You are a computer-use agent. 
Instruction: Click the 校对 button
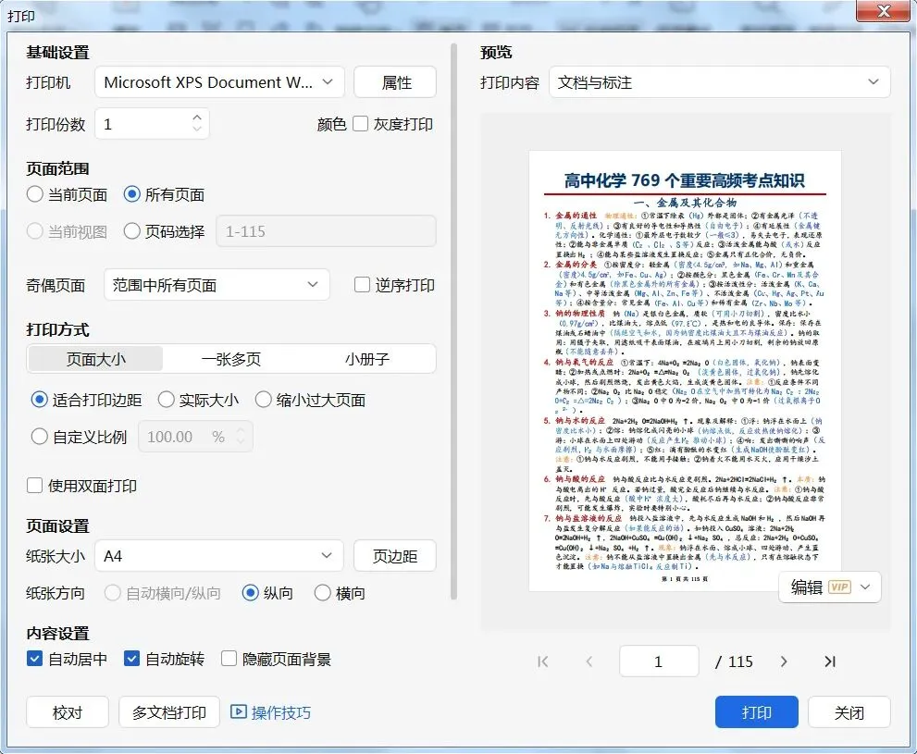[68, 712]
